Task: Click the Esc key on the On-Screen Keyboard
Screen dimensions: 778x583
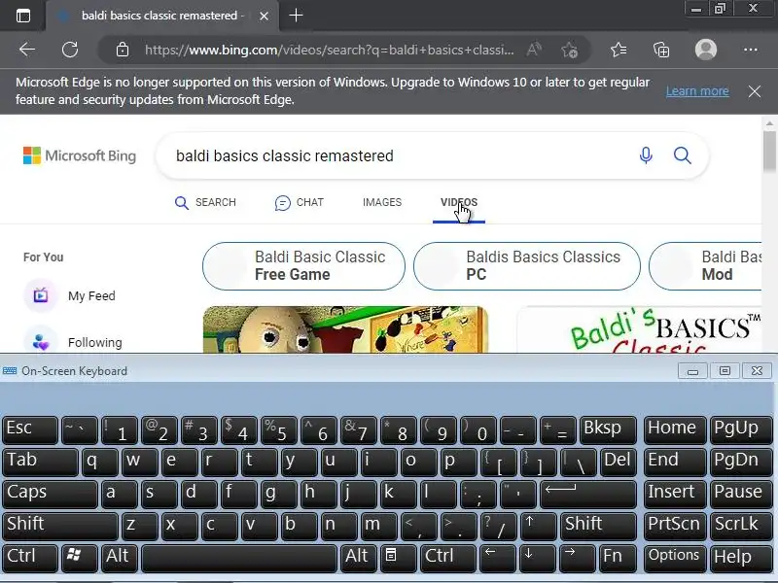Action: [30, 429]
